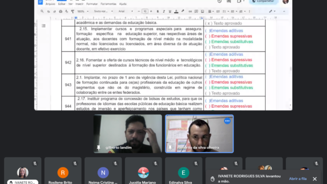Open version history clock icon

pos(219,1)
